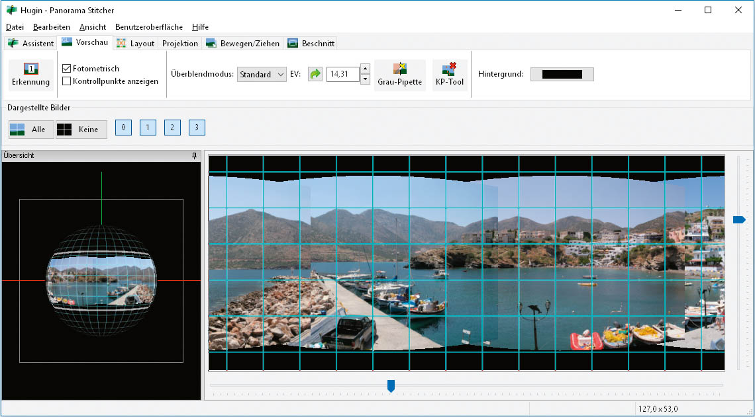Toggle visibility of image 2
This screenshot has width=755, height=417.
point(172,128)
